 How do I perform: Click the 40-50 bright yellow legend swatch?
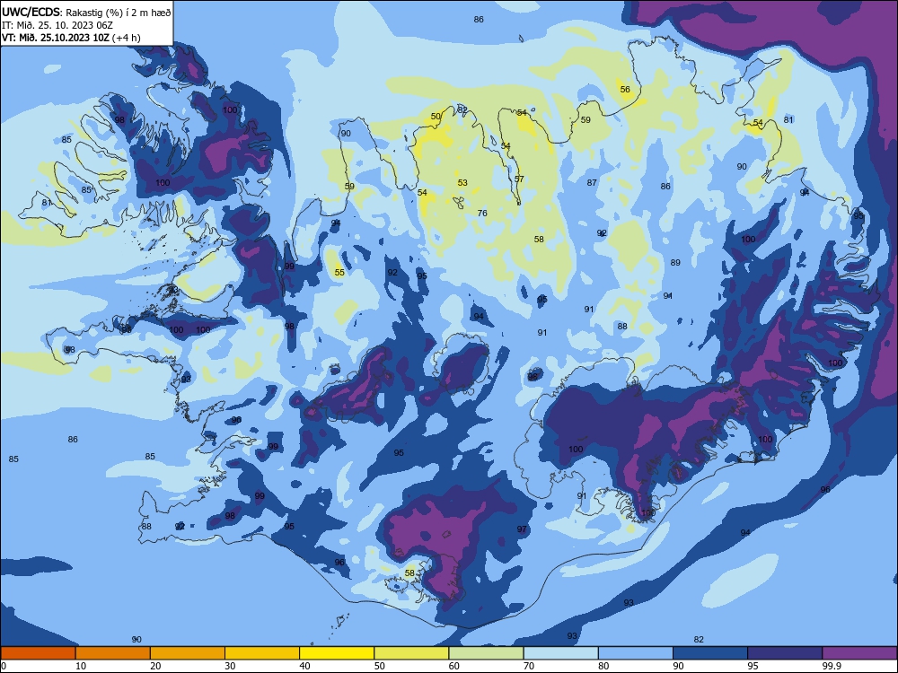pos(337,653)
